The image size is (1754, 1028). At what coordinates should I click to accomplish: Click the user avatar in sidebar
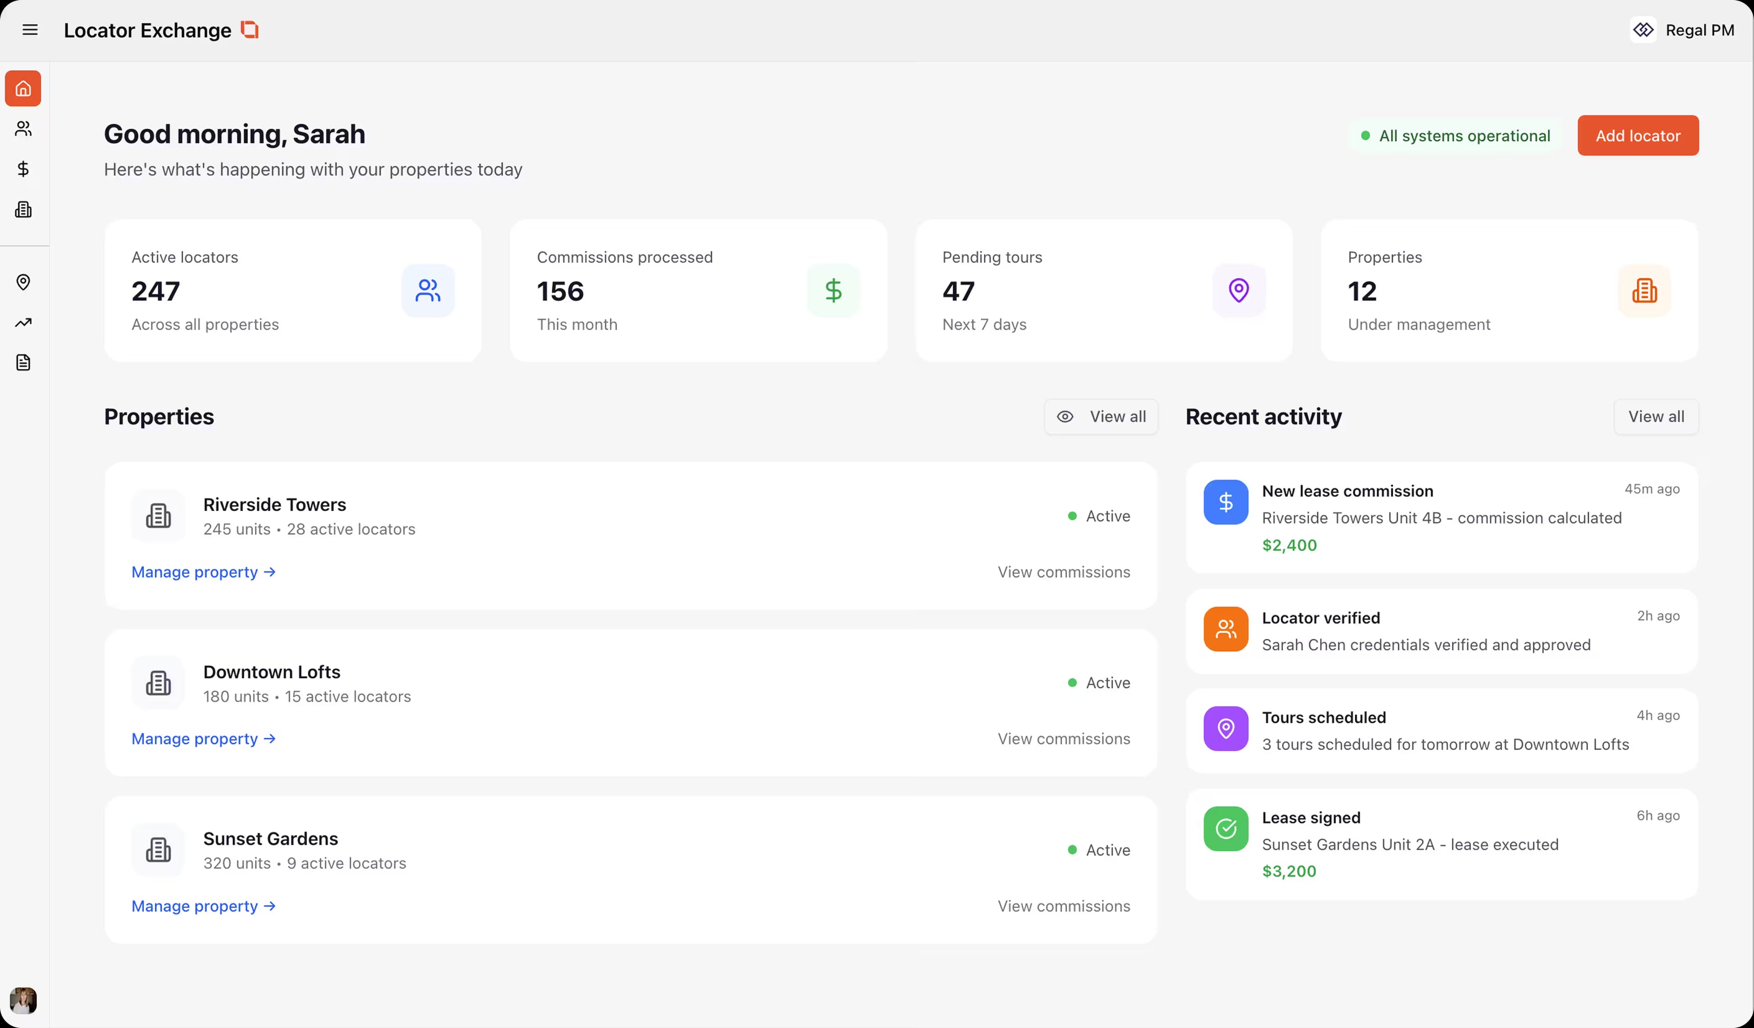(x=23, y=1000)
